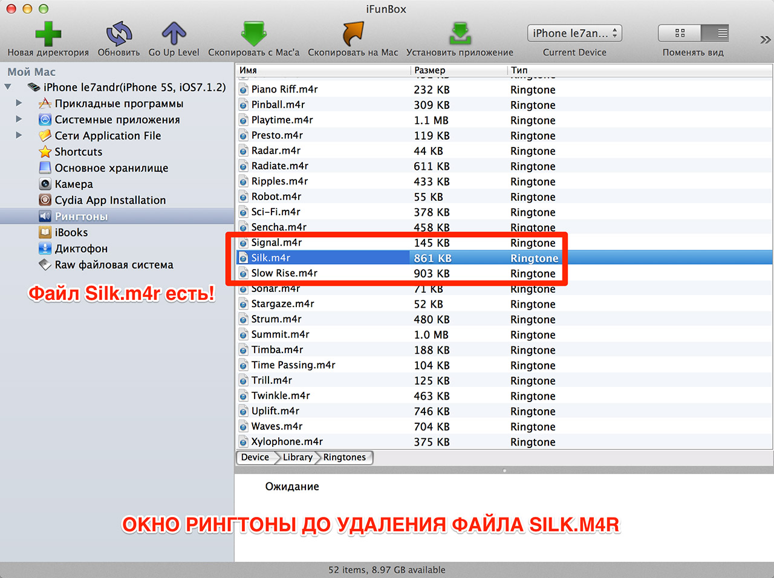Click the Uplift.m4r file icon
The image size is (774, 578).
243,412
